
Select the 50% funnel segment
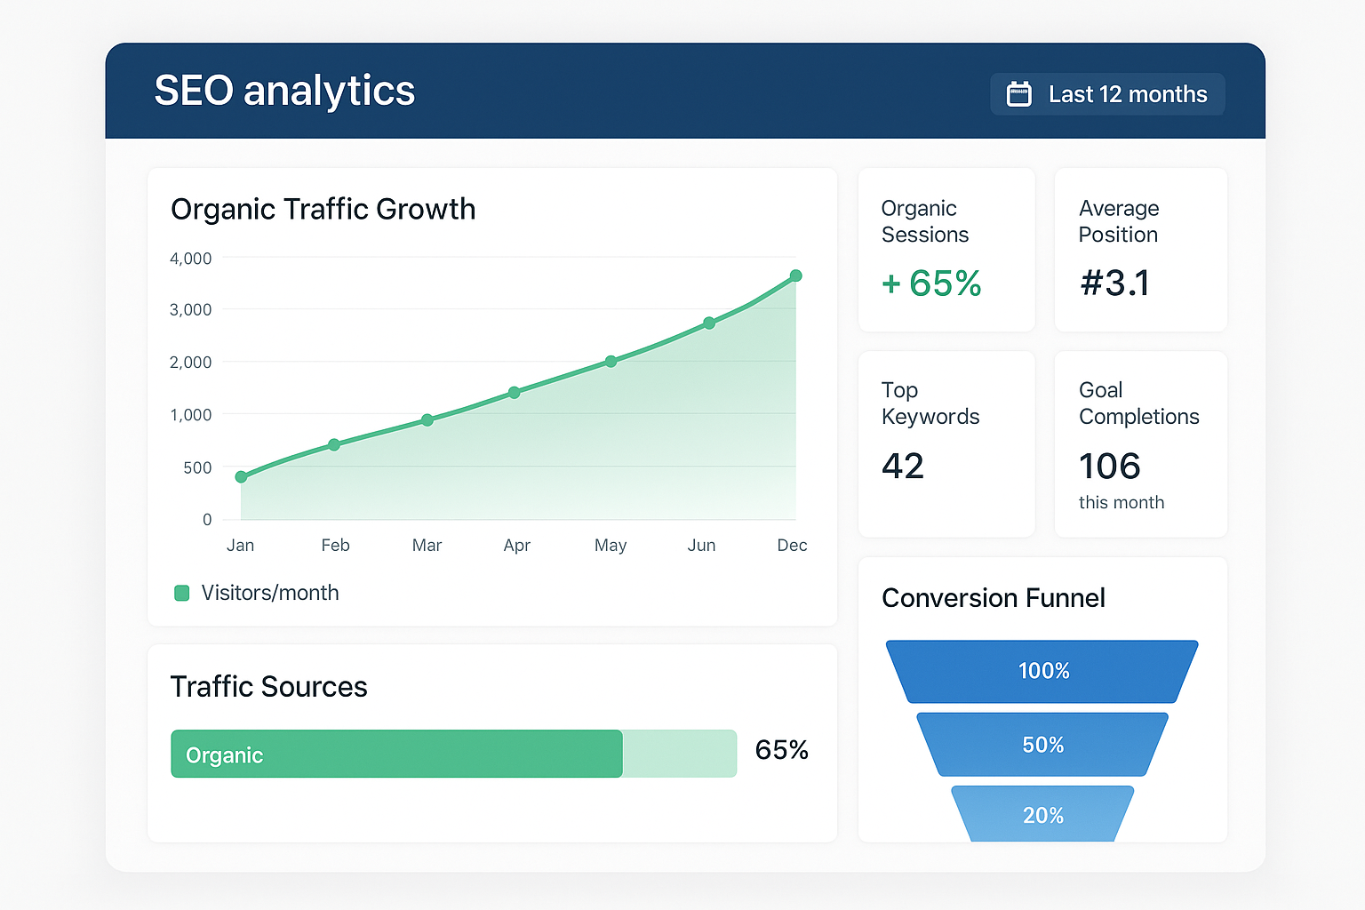[1042, 745]
